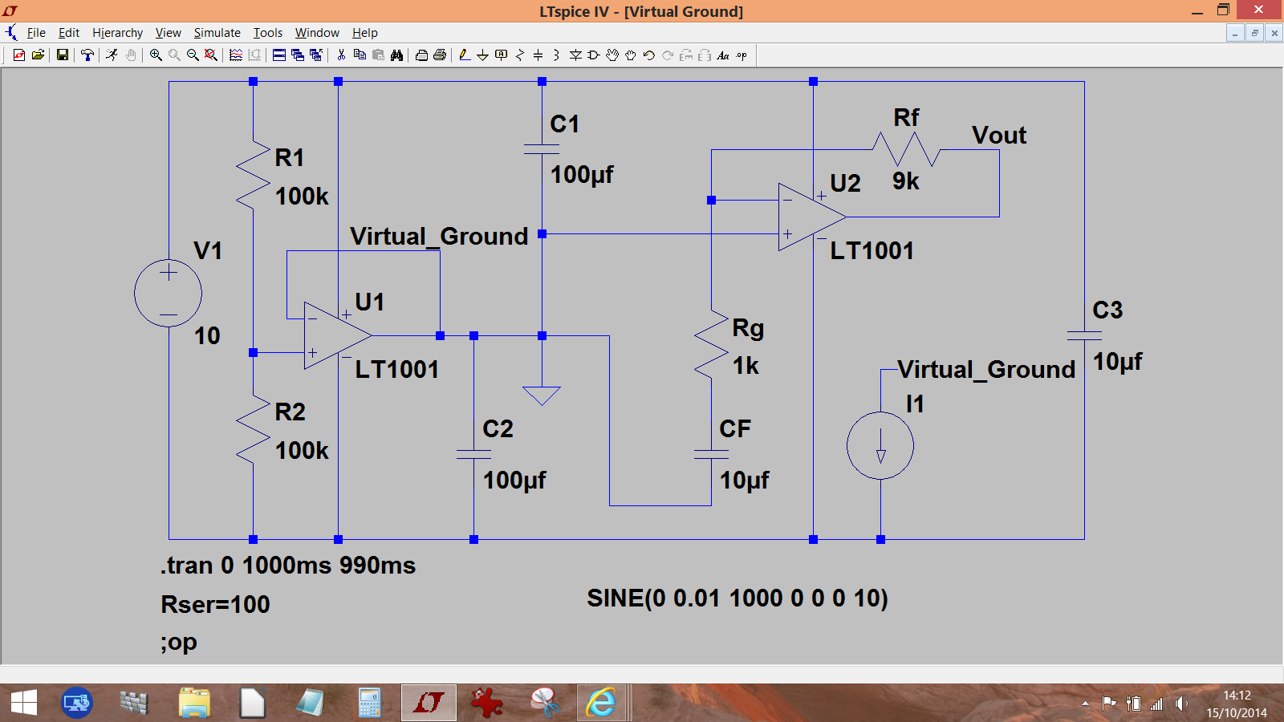
Task: Open the Tools menu
Action: 268,33
